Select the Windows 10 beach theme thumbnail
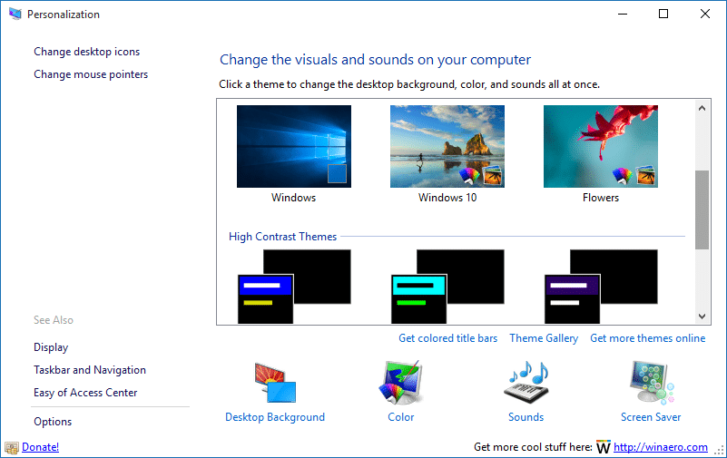Image resolution: width=727 pixels, height=458 pixels. [447, 146]
